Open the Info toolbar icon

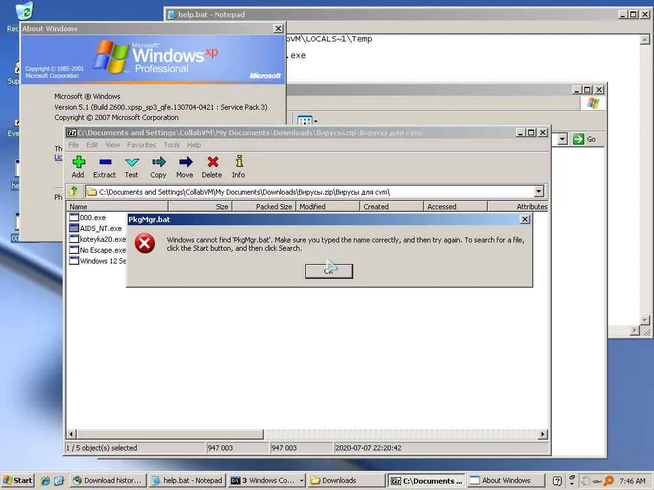239,167
